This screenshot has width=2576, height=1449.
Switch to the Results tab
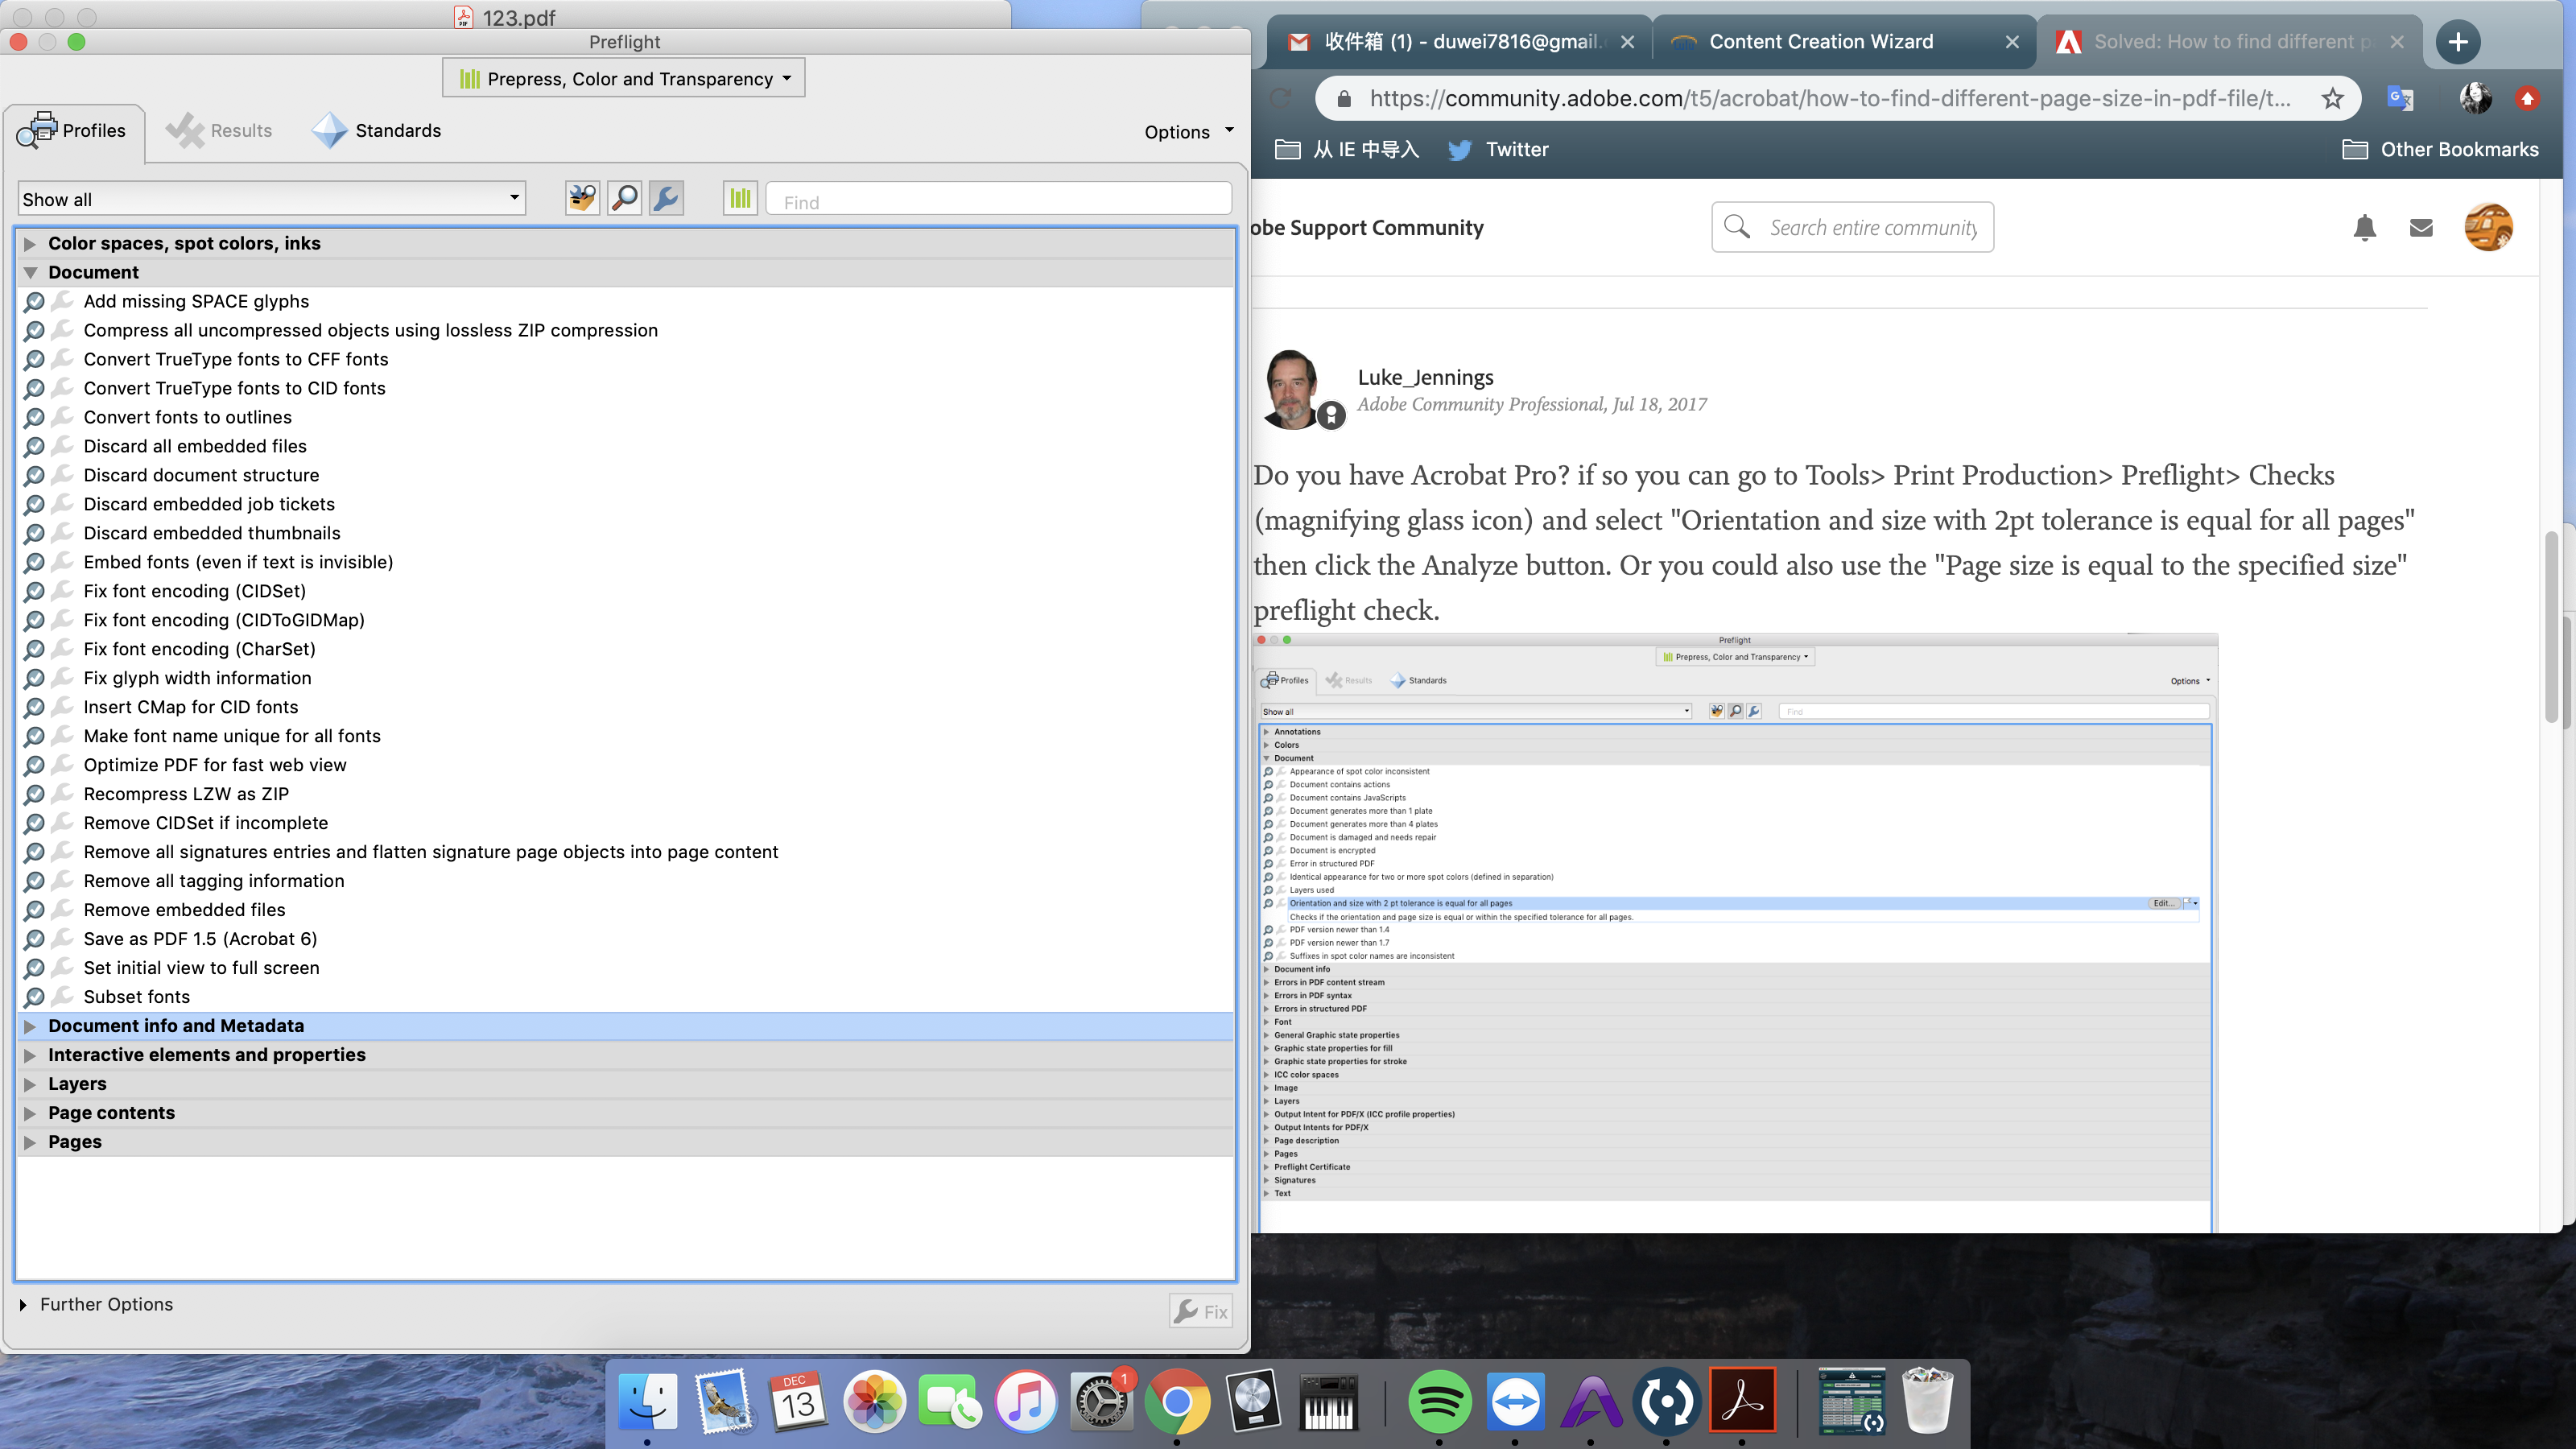(220, 131)
